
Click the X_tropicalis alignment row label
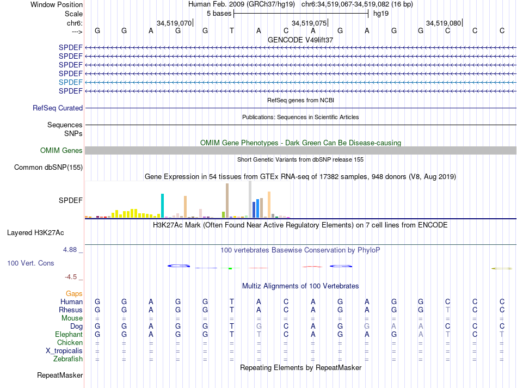tap(64, 351)
